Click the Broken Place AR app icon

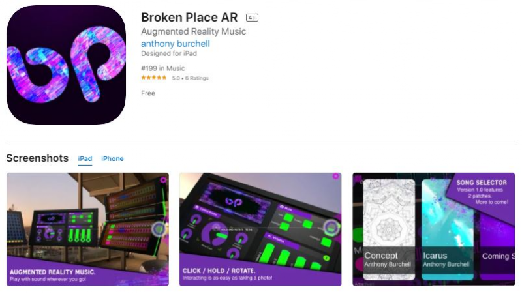point(67,65)
